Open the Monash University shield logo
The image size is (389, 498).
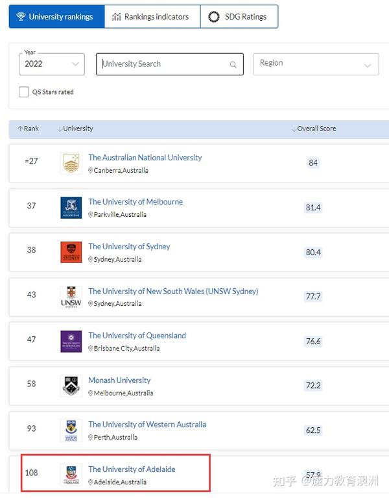pos(71,386)
